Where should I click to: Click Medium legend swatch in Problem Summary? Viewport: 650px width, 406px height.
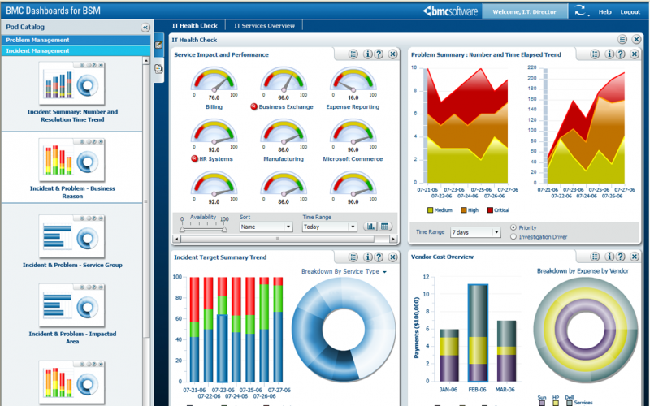[x=431, y=210]
